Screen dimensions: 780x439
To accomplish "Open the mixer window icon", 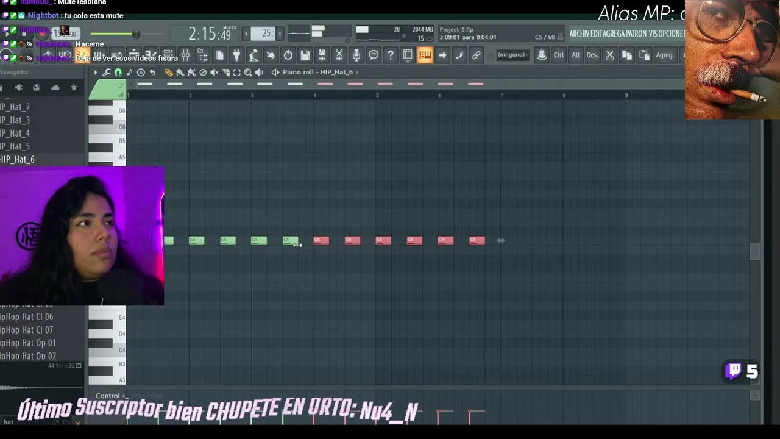I will (x=185, y=55).
